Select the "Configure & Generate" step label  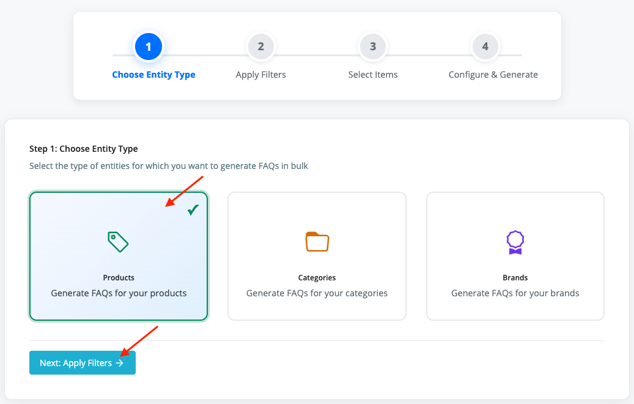(x=493, y=75)
